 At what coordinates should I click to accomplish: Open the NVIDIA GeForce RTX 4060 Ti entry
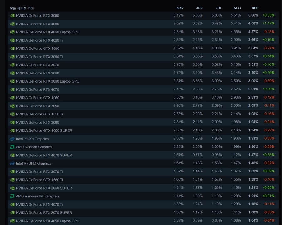143,40
